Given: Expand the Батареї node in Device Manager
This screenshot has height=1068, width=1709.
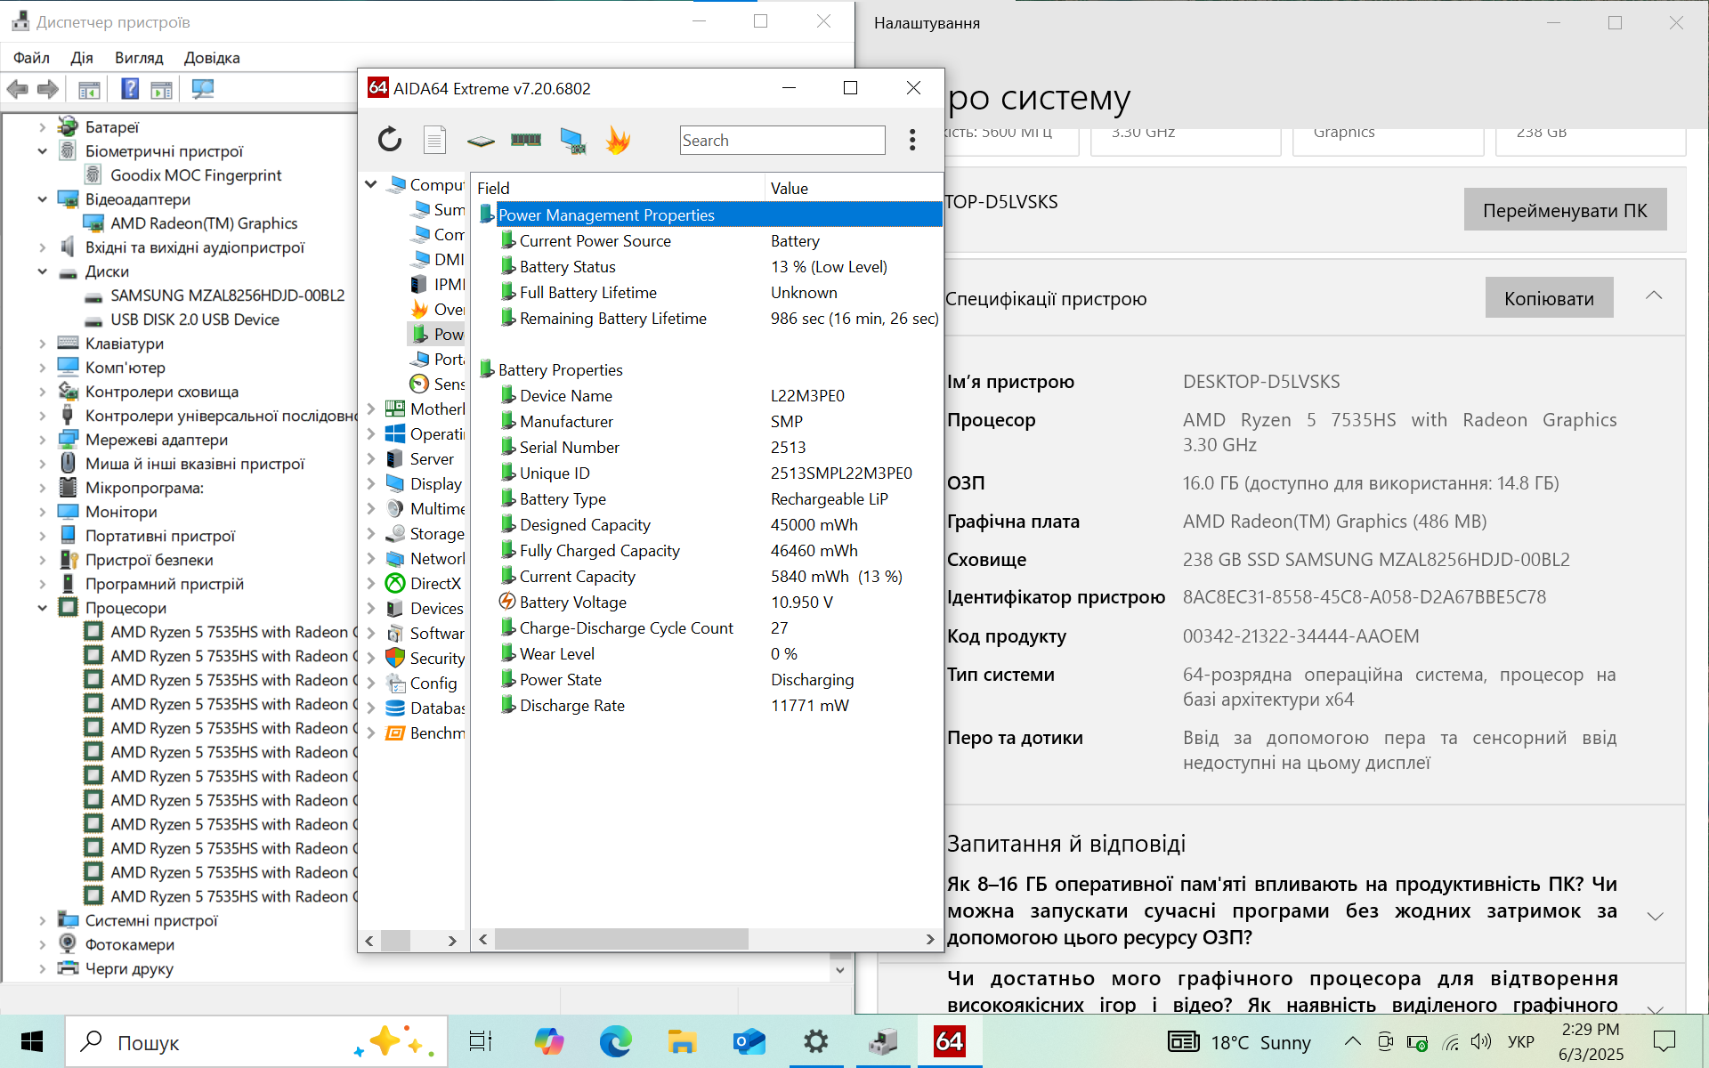Looking at the screenshot, I should pyautogui.click(x=42, y=127).
